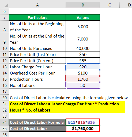Select row 10 header

point(5,48)
